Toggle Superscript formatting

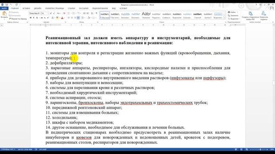(x=48, y=18)
